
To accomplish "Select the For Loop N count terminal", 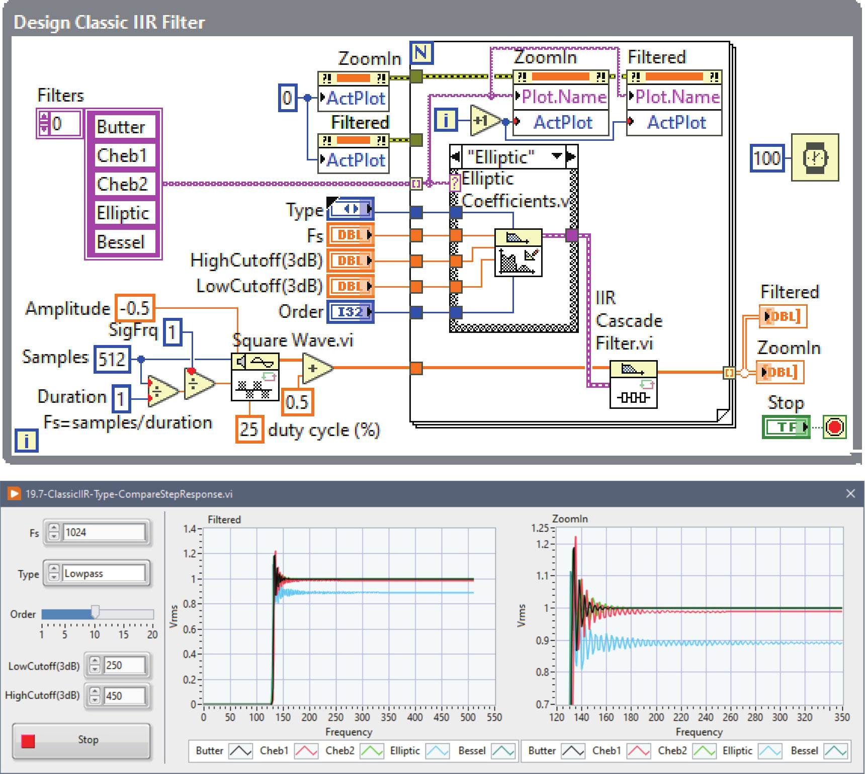I will (421, 53).
